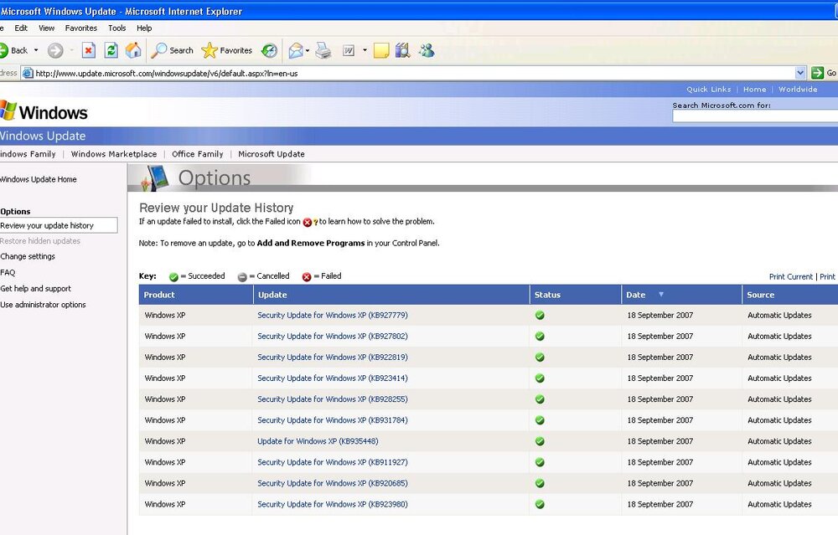This screenshot has width=838, height=535.
Task: Open Security Update KB923414 link
Action: (333, 378)
